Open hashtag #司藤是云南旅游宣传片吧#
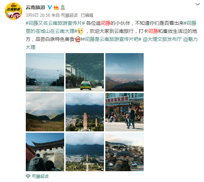Image resolution: width=204 pixels, height=182 pixels. click(112, 39)
